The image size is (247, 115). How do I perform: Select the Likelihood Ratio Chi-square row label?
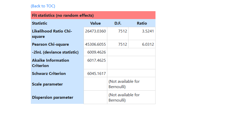(52, 34)
